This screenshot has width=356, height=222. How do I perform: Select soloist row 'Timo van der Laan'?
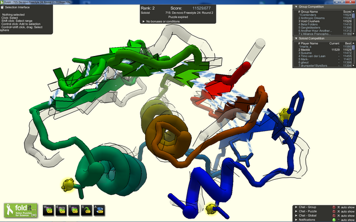pyautogui.click(x=325, y=56)
